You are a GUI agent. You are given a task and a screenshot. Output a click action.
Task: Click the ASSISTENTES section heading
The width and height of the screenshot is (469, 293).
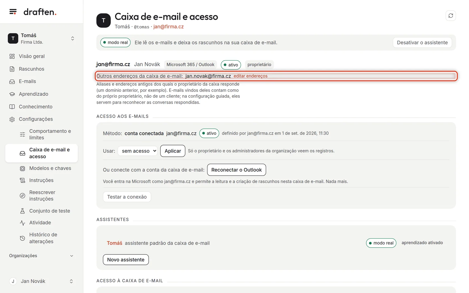(113, 220)
